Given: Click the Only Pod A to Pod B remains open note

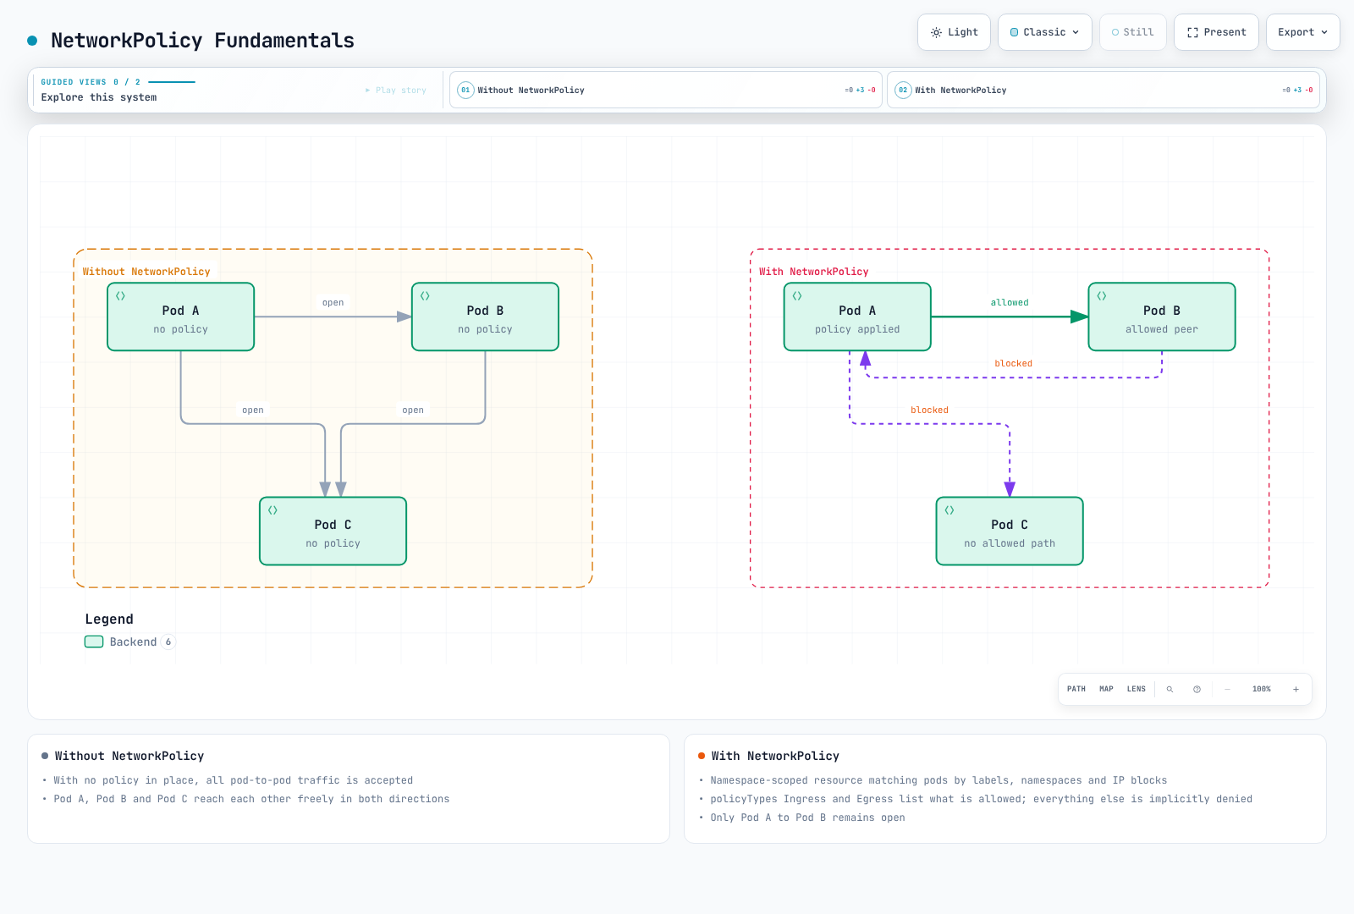Looking at the screenshot, I should pos(807,818).
